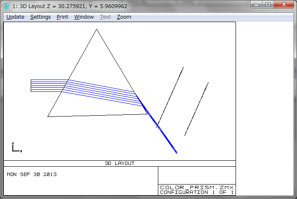Open the Window menu
The height and width of the screenshot is (199, 297).
[84, 17]
